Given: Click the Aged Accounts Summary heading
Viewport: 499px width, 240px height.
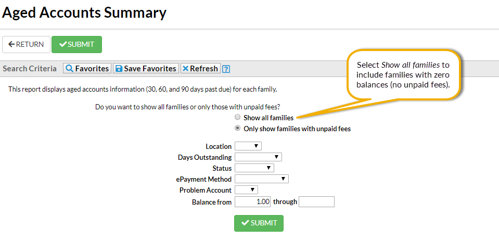Looking at the screenshot, I should pyautogui.click(x=84, y=12).
